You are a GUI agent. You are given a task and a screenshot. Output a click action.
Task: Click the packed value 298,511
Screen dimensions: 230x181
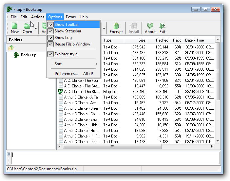(162, 69)
